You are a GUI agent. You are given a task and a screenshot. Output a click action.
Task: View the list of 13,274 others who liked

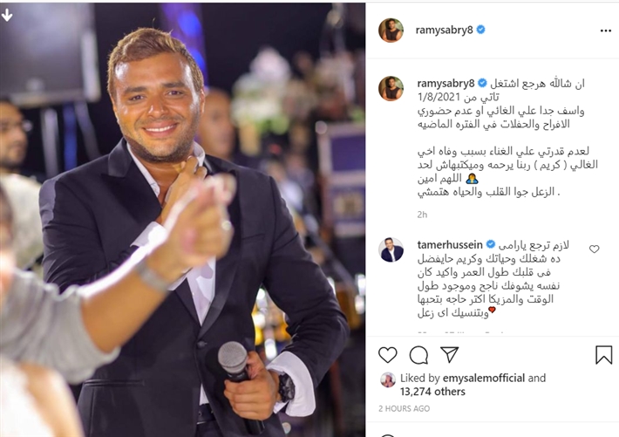[432, 392]
